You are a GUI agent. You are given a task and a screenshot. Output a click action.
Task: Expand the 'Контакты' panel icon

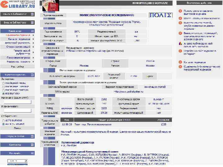point(32,145)
